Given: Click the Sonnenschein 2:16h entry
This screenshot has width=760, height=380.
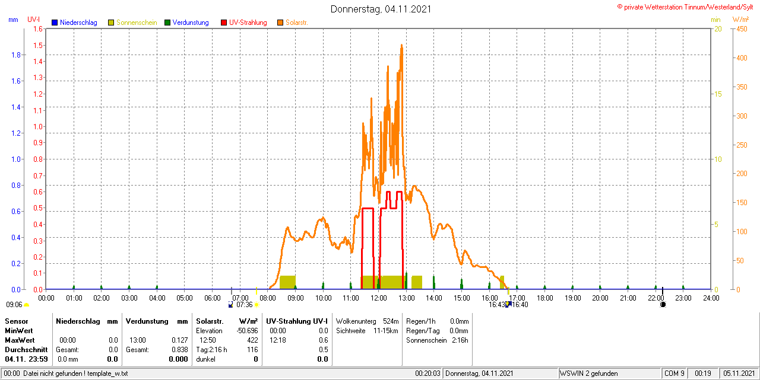Looking at the screenshot, I should [437, 340].
